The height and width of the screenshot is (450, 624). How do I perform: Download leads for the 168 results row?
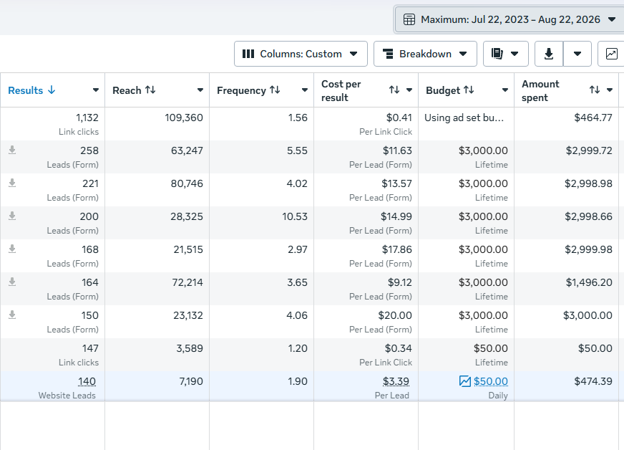12,249
